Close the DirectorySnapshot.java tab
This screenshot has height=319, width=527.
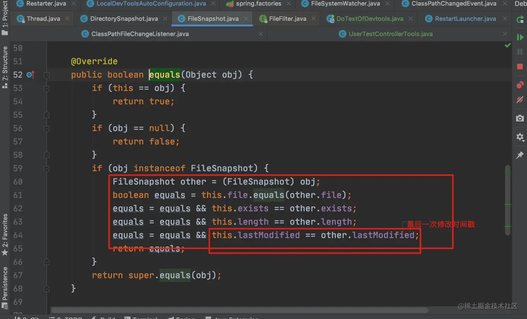click(x=165, y=19)
